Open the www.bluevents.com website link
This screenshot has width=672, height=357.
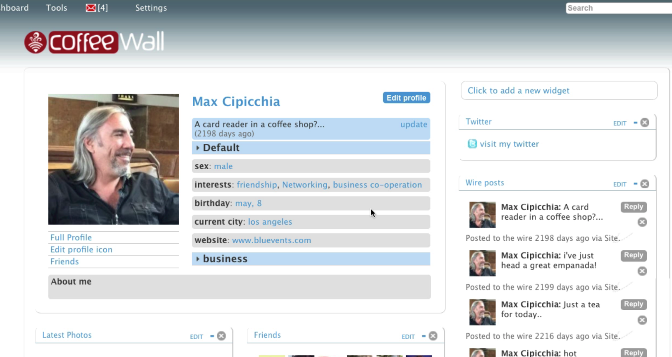click(x=271, y=240)
